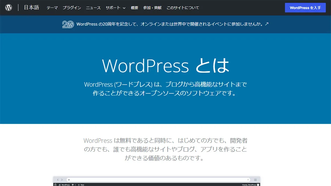Screen dimensions: 331x186
Task: Click the W logo in the admin toolbar mockup
Action: click(x=55, y=185)
